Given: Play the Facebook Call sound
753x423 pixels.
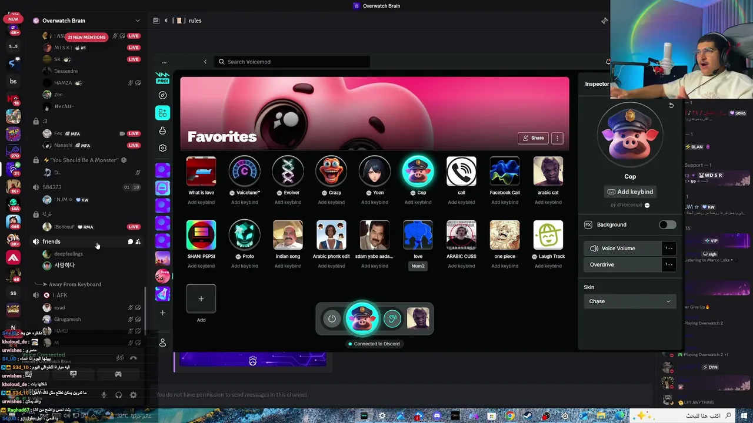Looking at the screenshot, I should tap(505, 171).
